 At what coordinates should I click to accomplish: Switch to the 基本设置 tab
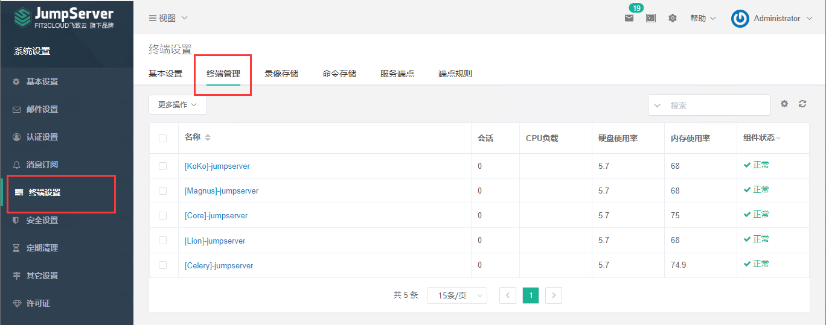(165, 74)
